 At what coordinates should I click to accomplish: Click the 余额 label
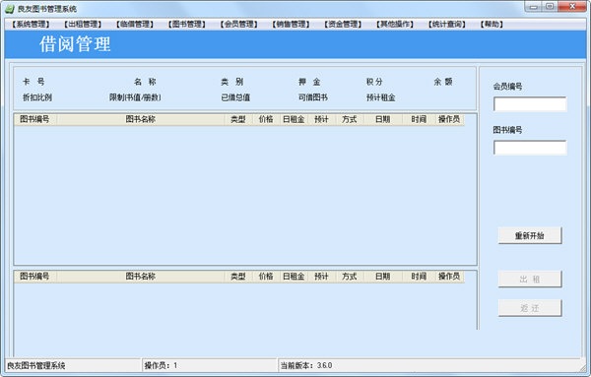(x=443, y=82)
